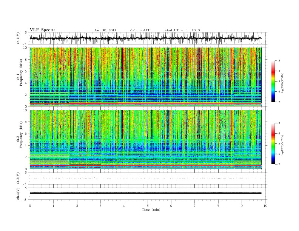299x231 pixels.
Task: Click the "2" tick on the time axis
Action: (77, 206)
